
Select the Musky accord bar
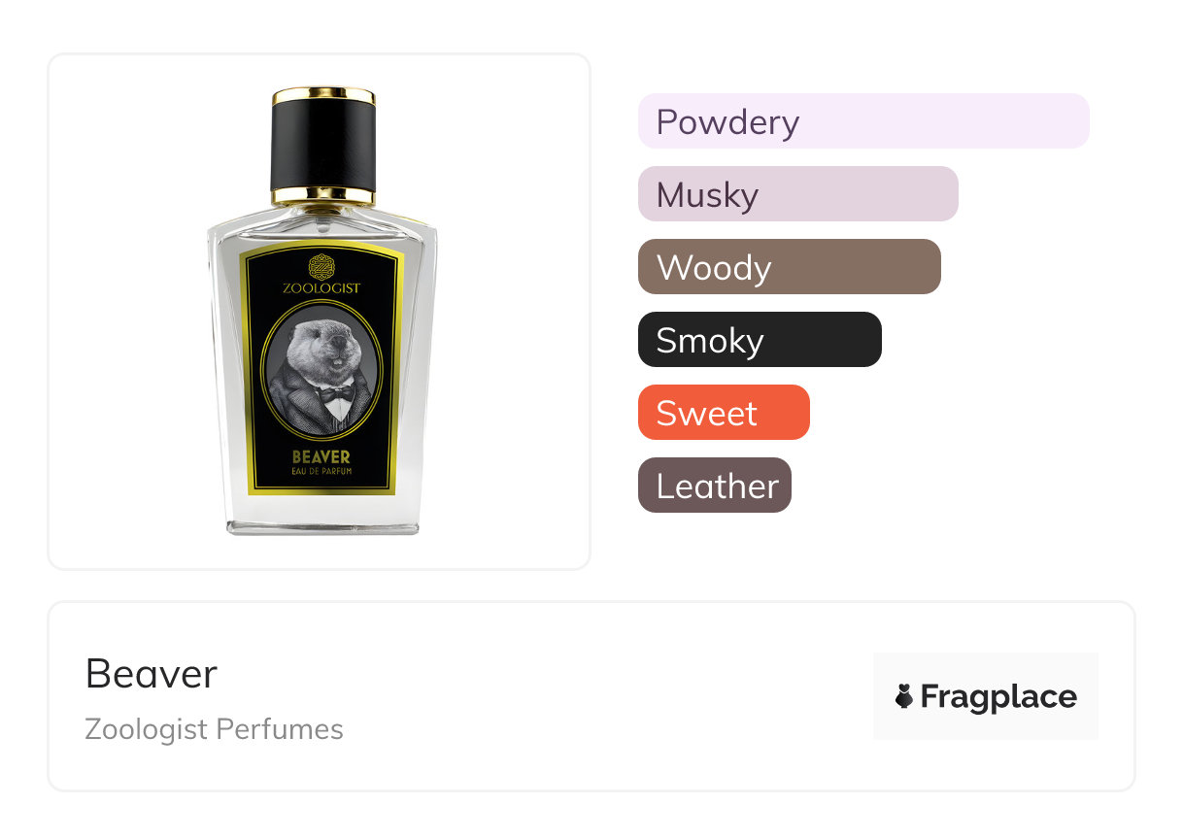click(798, 194)
